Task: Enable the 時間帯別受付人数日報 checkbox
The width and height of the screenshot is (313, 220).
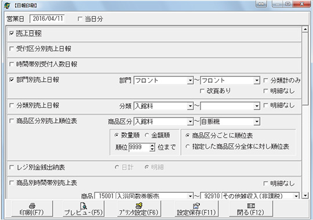Action: [x=12, y=64]
